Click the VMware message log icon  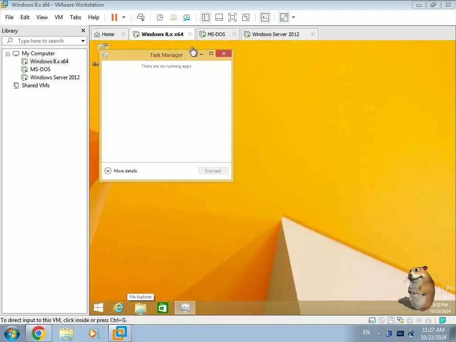[x=443, y=321]
